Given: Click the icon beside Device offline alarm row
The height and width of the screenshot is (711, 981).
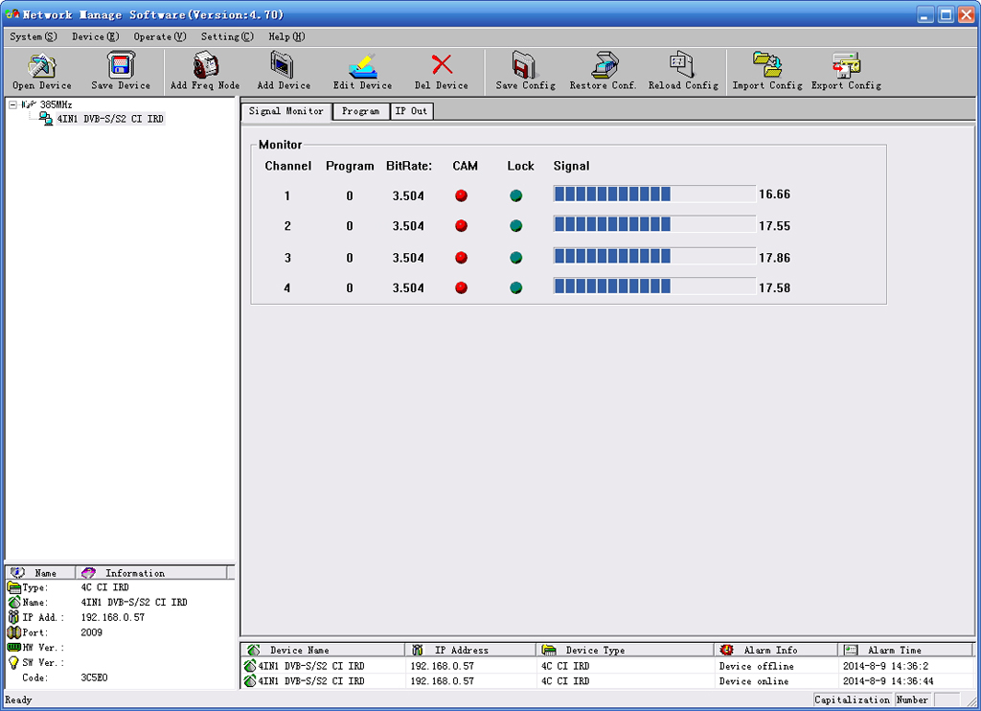Looking at the screenshot, I should pyautogui.click(x=250, y=666).
